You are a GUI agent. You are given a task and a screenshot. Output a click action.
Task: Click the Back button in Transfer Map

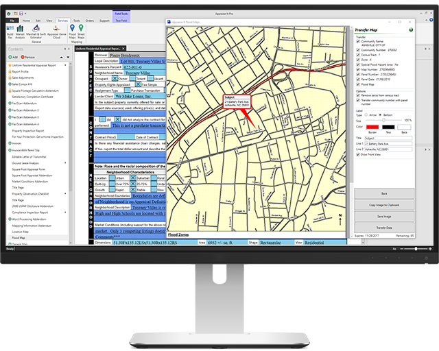point(384,193)
